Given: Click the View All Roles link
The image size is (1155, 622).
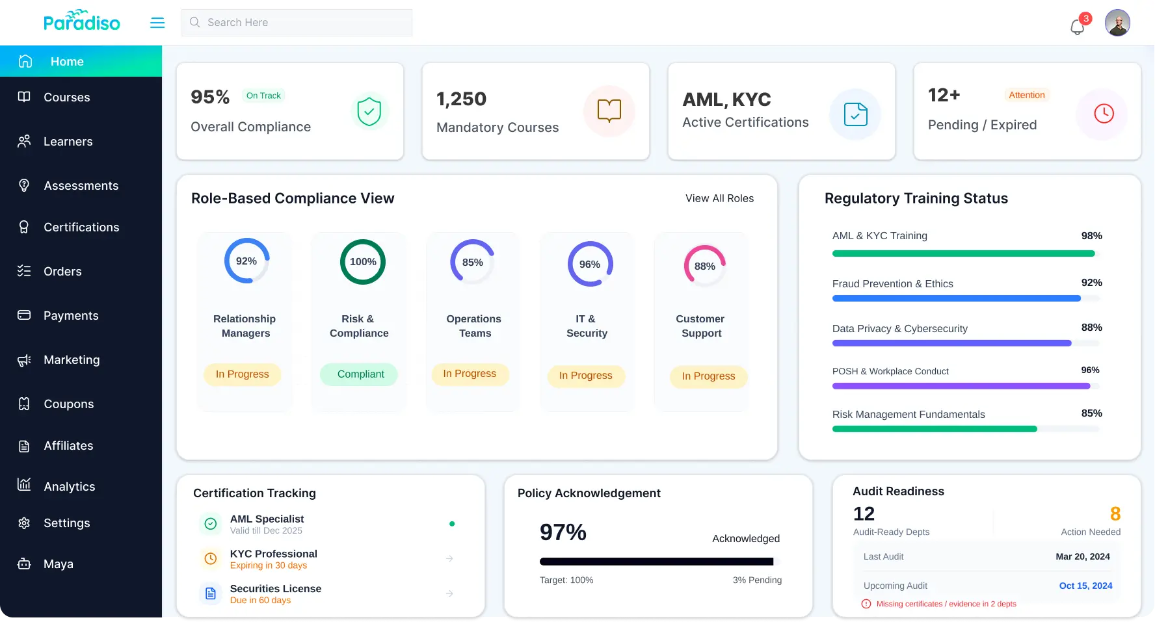Looking at the screenshot, I should pyautogui.click(x=719, y=198).
